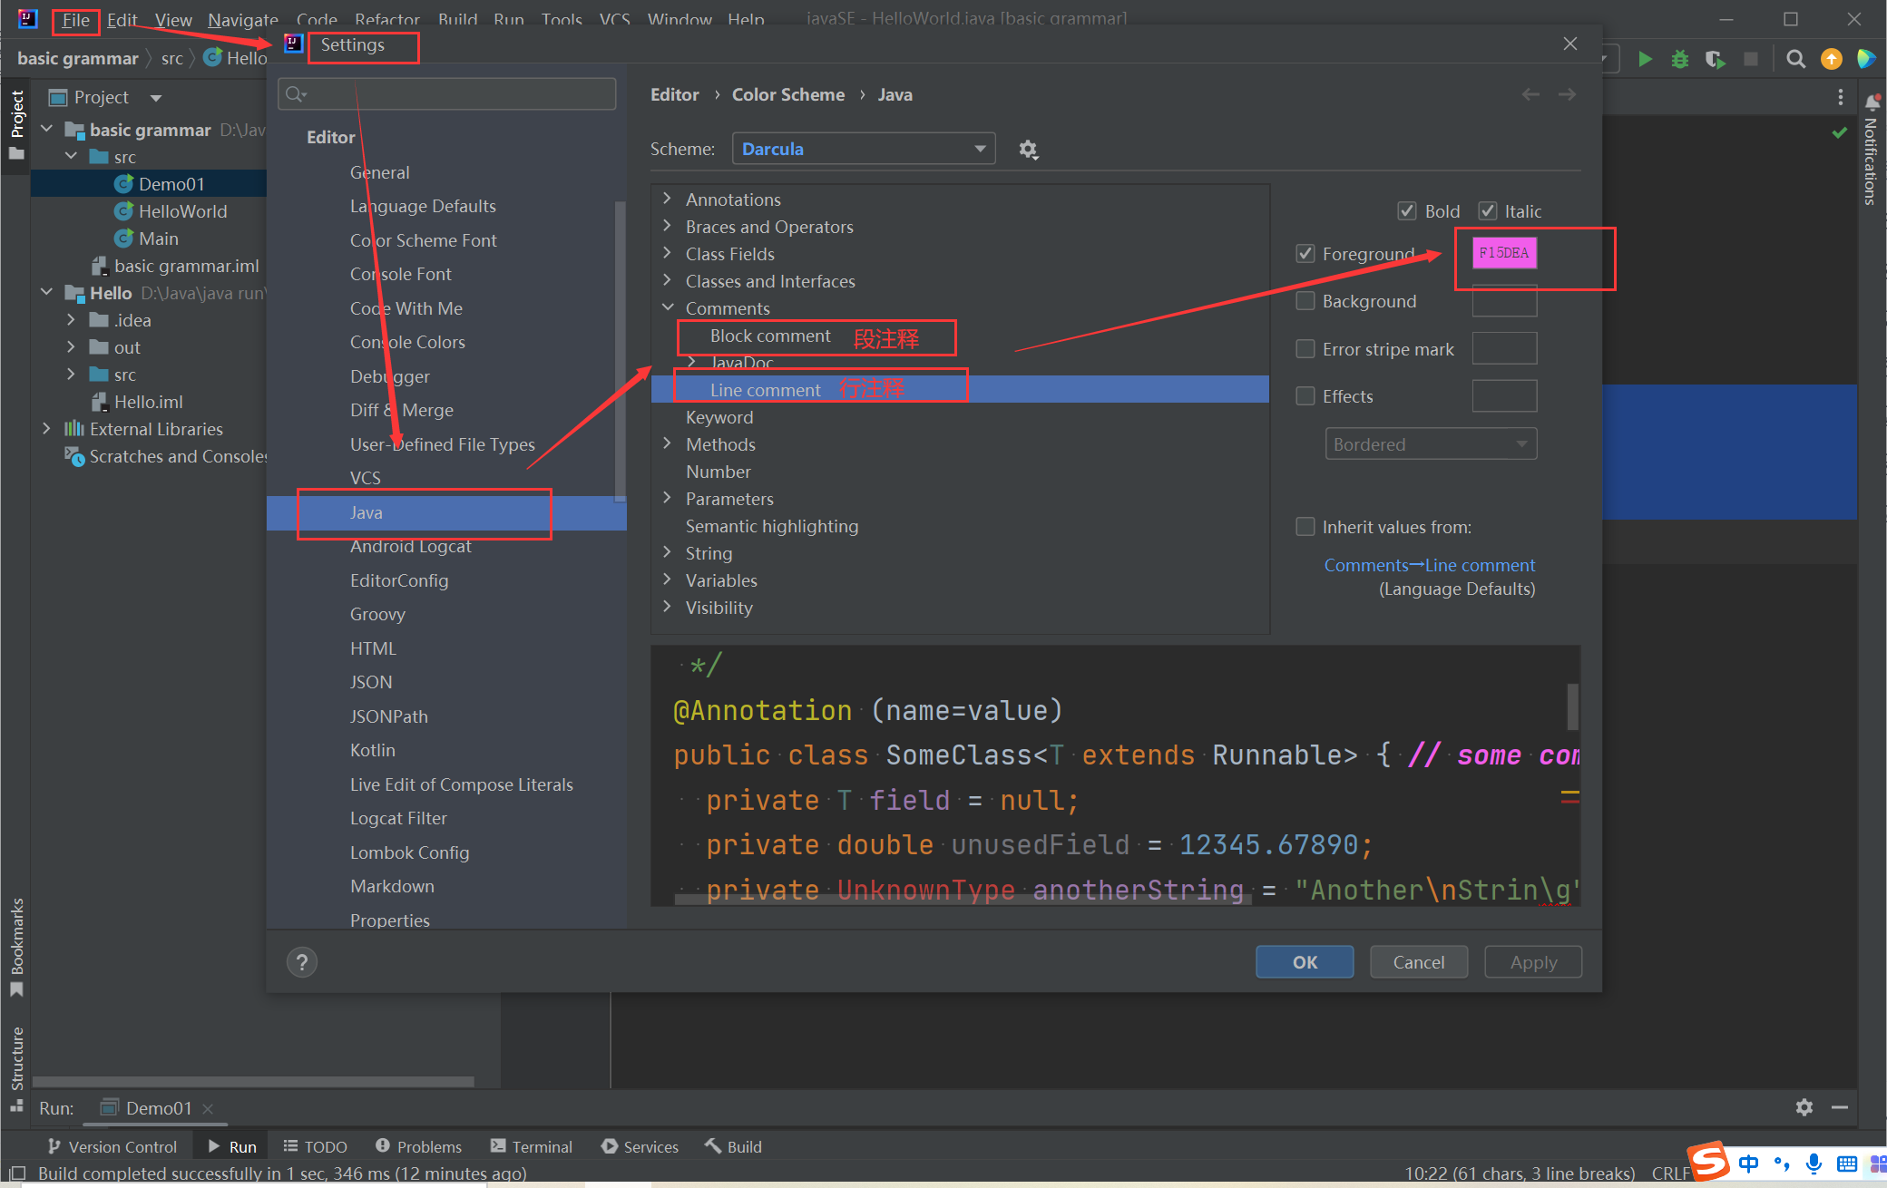Click the settings search field

pos(449,94)
